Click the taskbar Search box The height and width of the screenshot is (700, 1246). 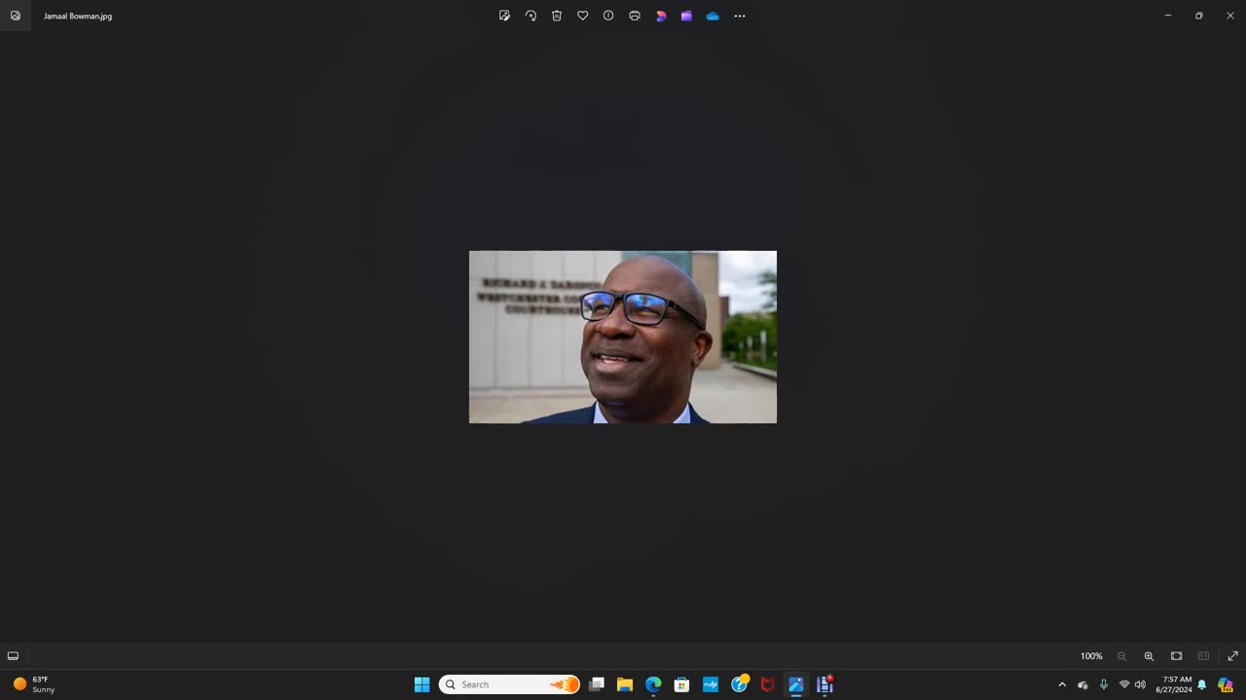pyautogui.click(x=509, y=684)
